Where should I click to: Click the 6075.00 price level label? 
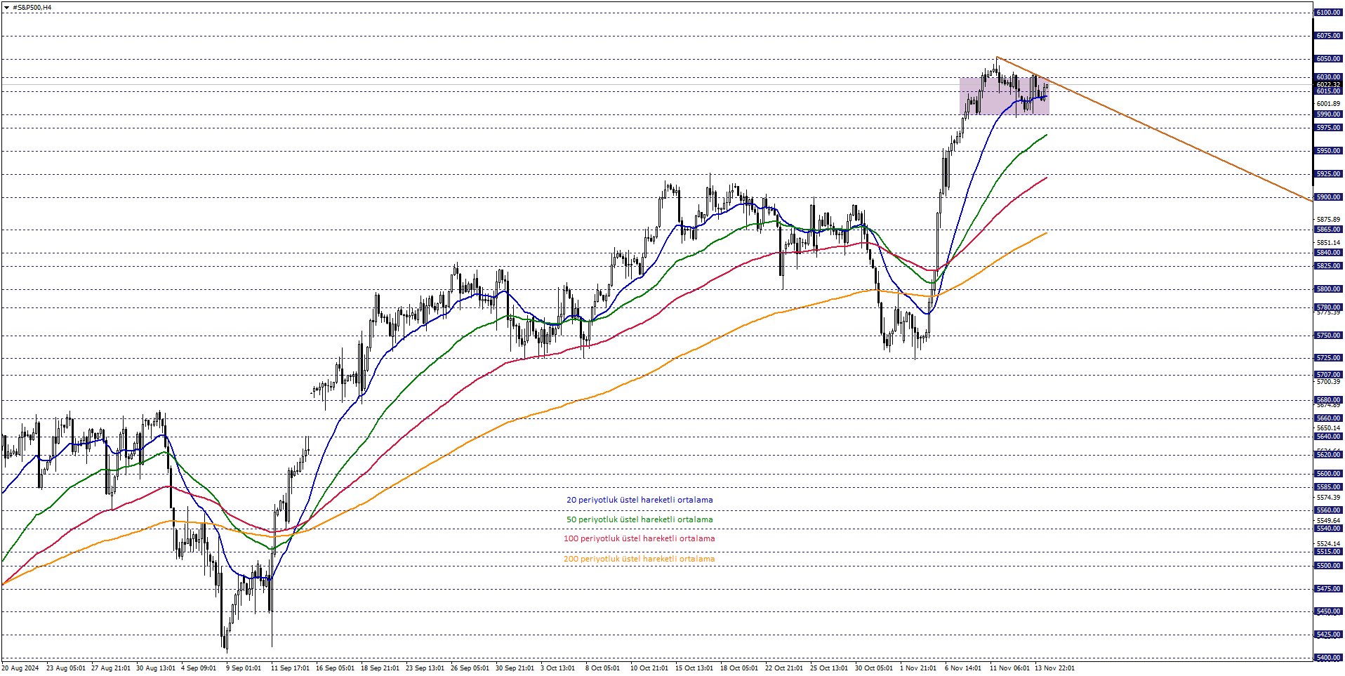(x=1328, y=36)
